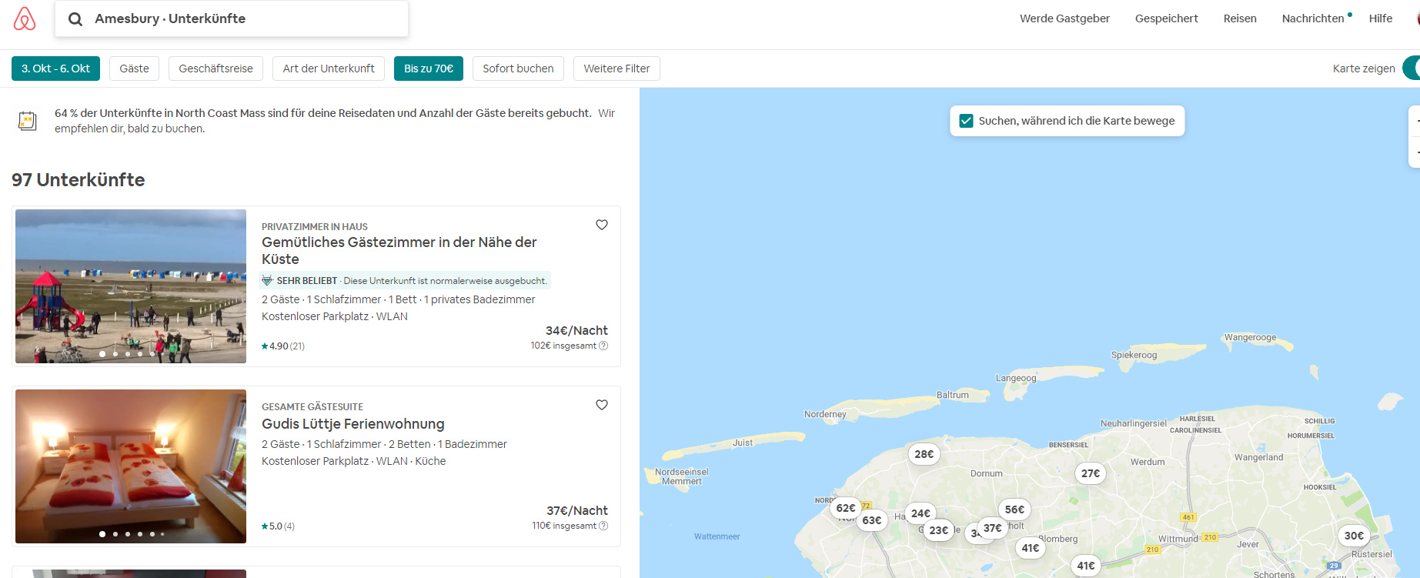The height and width of the screenshot is (578, 1420).
Task: Open 'Reisen' in top navigation
Action: click(1240, 18)
